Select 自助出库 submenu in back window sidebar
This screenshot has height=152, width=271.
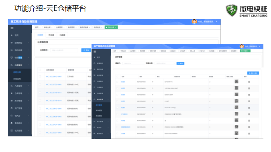pyautogui.click(x=17, y=72)
